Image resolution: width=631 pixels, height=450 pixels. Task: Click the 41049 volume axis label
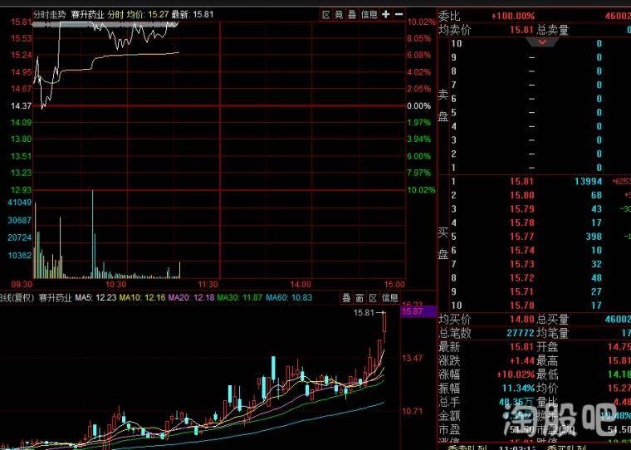19,203
